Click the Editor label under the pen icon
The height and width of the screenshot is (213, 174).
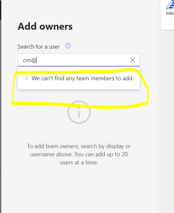tap(170, 13)
